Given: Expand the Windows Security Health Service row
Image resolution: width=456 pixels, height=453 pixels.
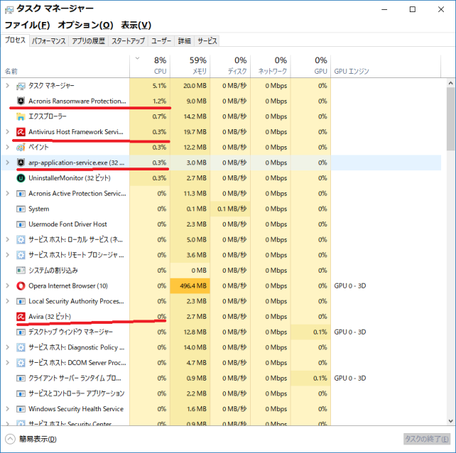Looking at the screenshot, I should [8, 409].
